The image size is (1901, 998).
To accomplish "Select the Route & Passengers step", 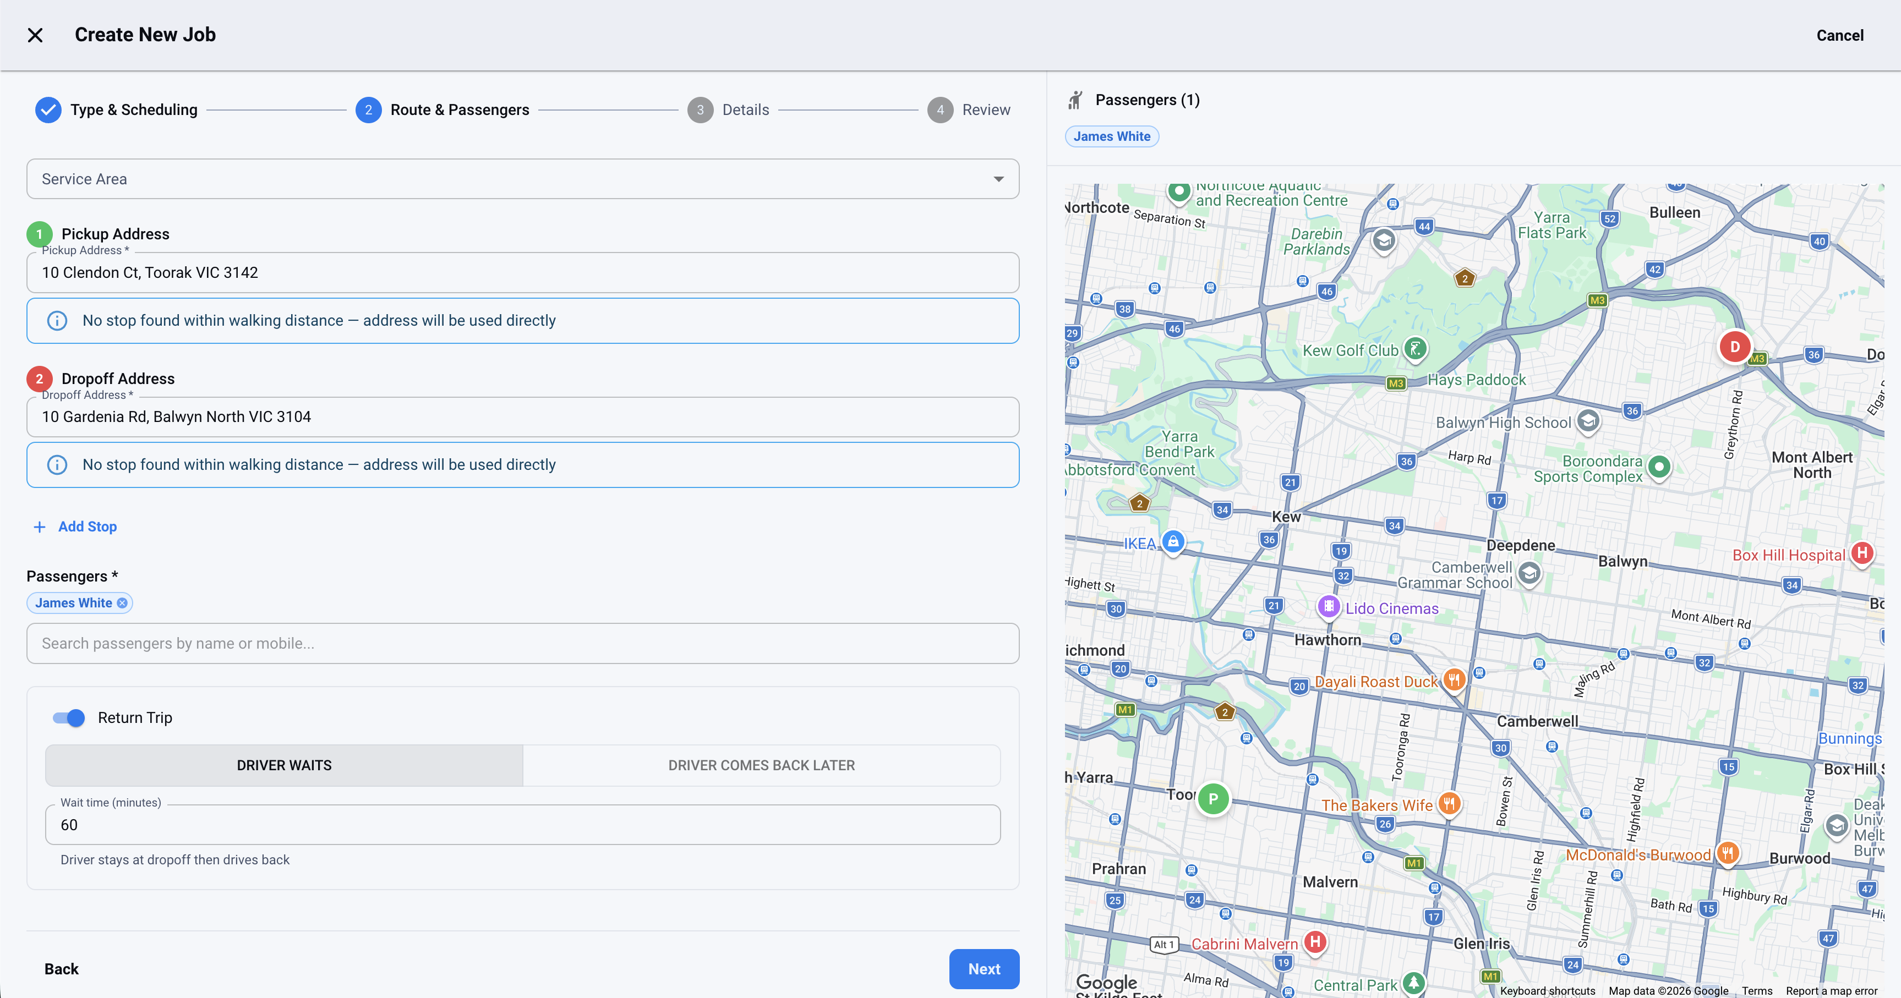I will [442, 110].
